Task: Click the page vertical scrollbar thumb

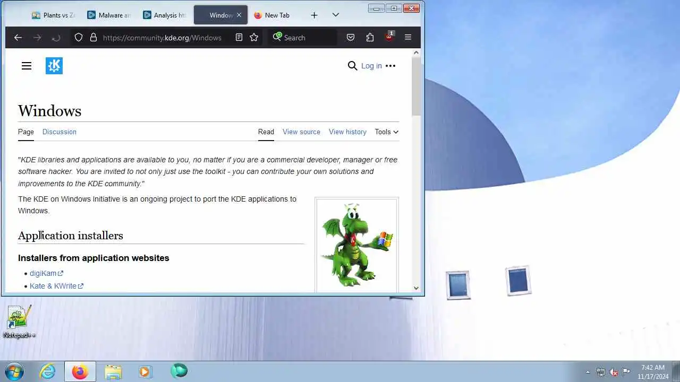Action: tap(416, 86)
